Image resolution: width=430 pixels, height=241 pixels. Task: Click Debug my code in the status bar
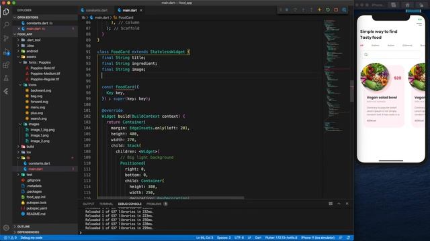32,238
